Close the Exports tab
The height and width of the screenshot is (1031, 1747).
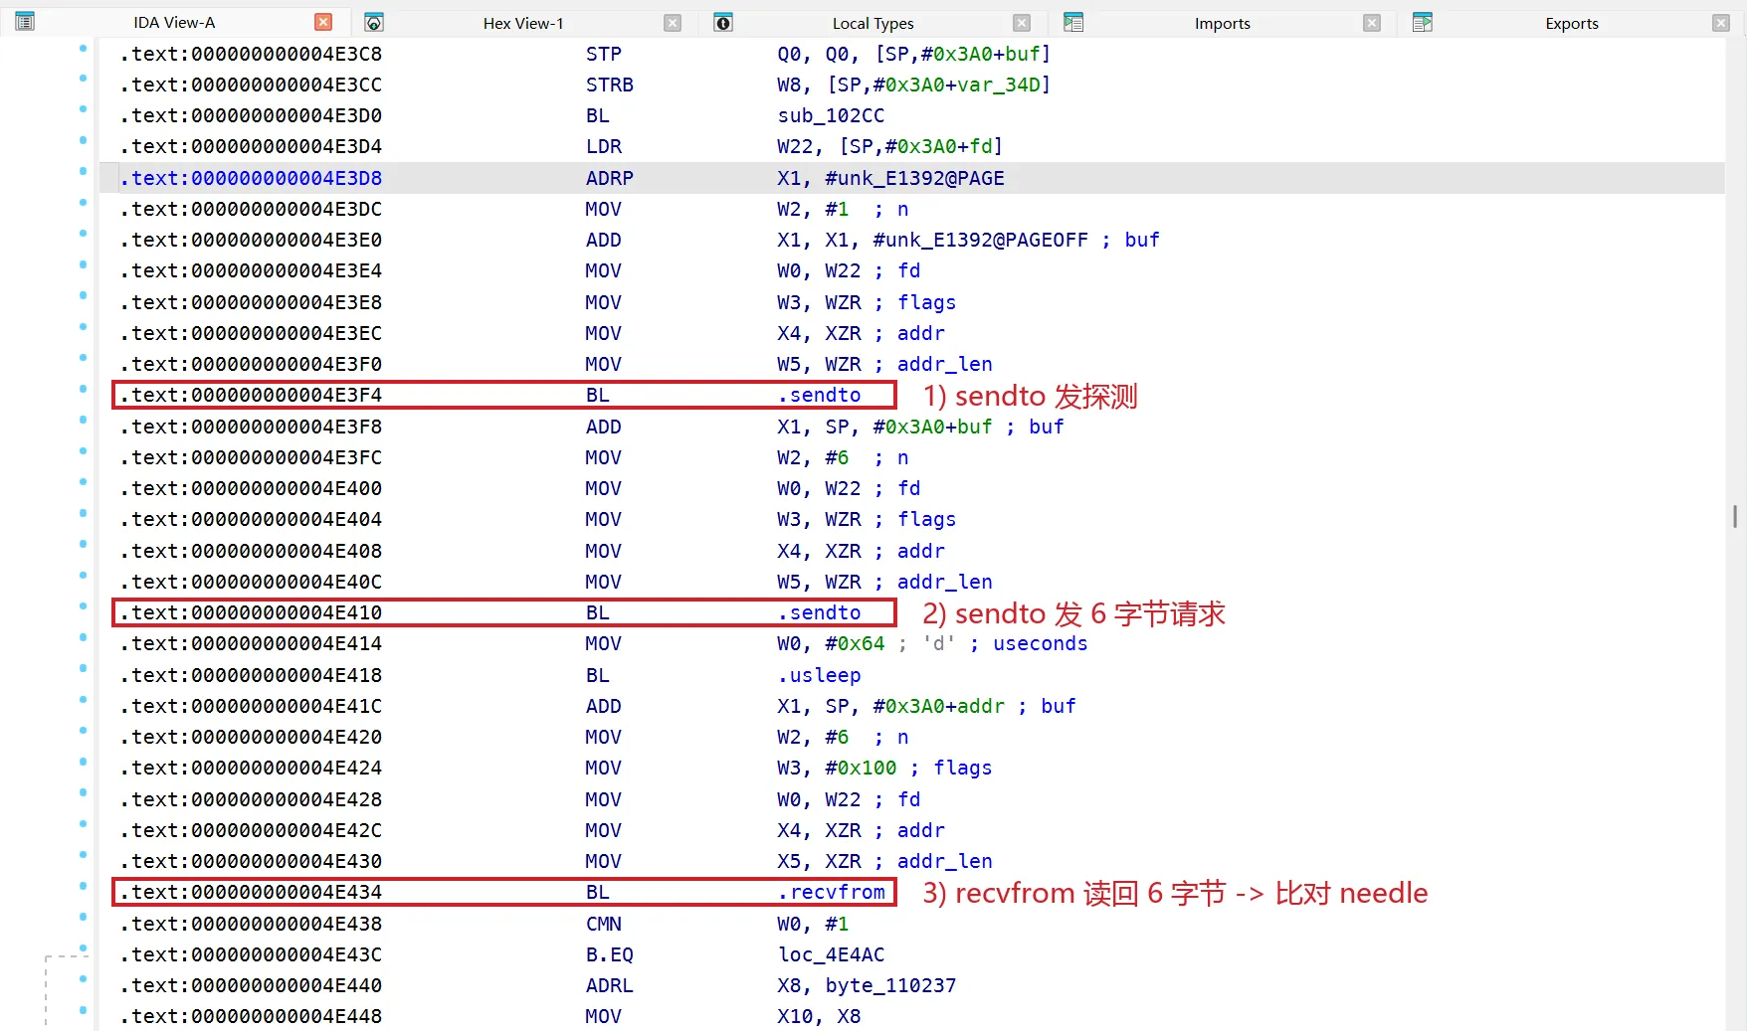click(1721, 23)
